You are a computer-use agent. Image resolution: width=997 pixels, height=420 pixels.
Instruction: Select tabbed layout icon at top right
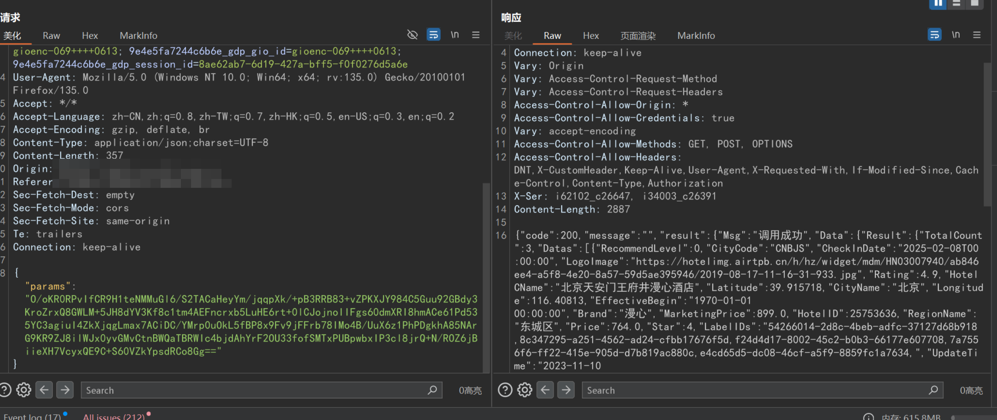click(x=975, y=3)
